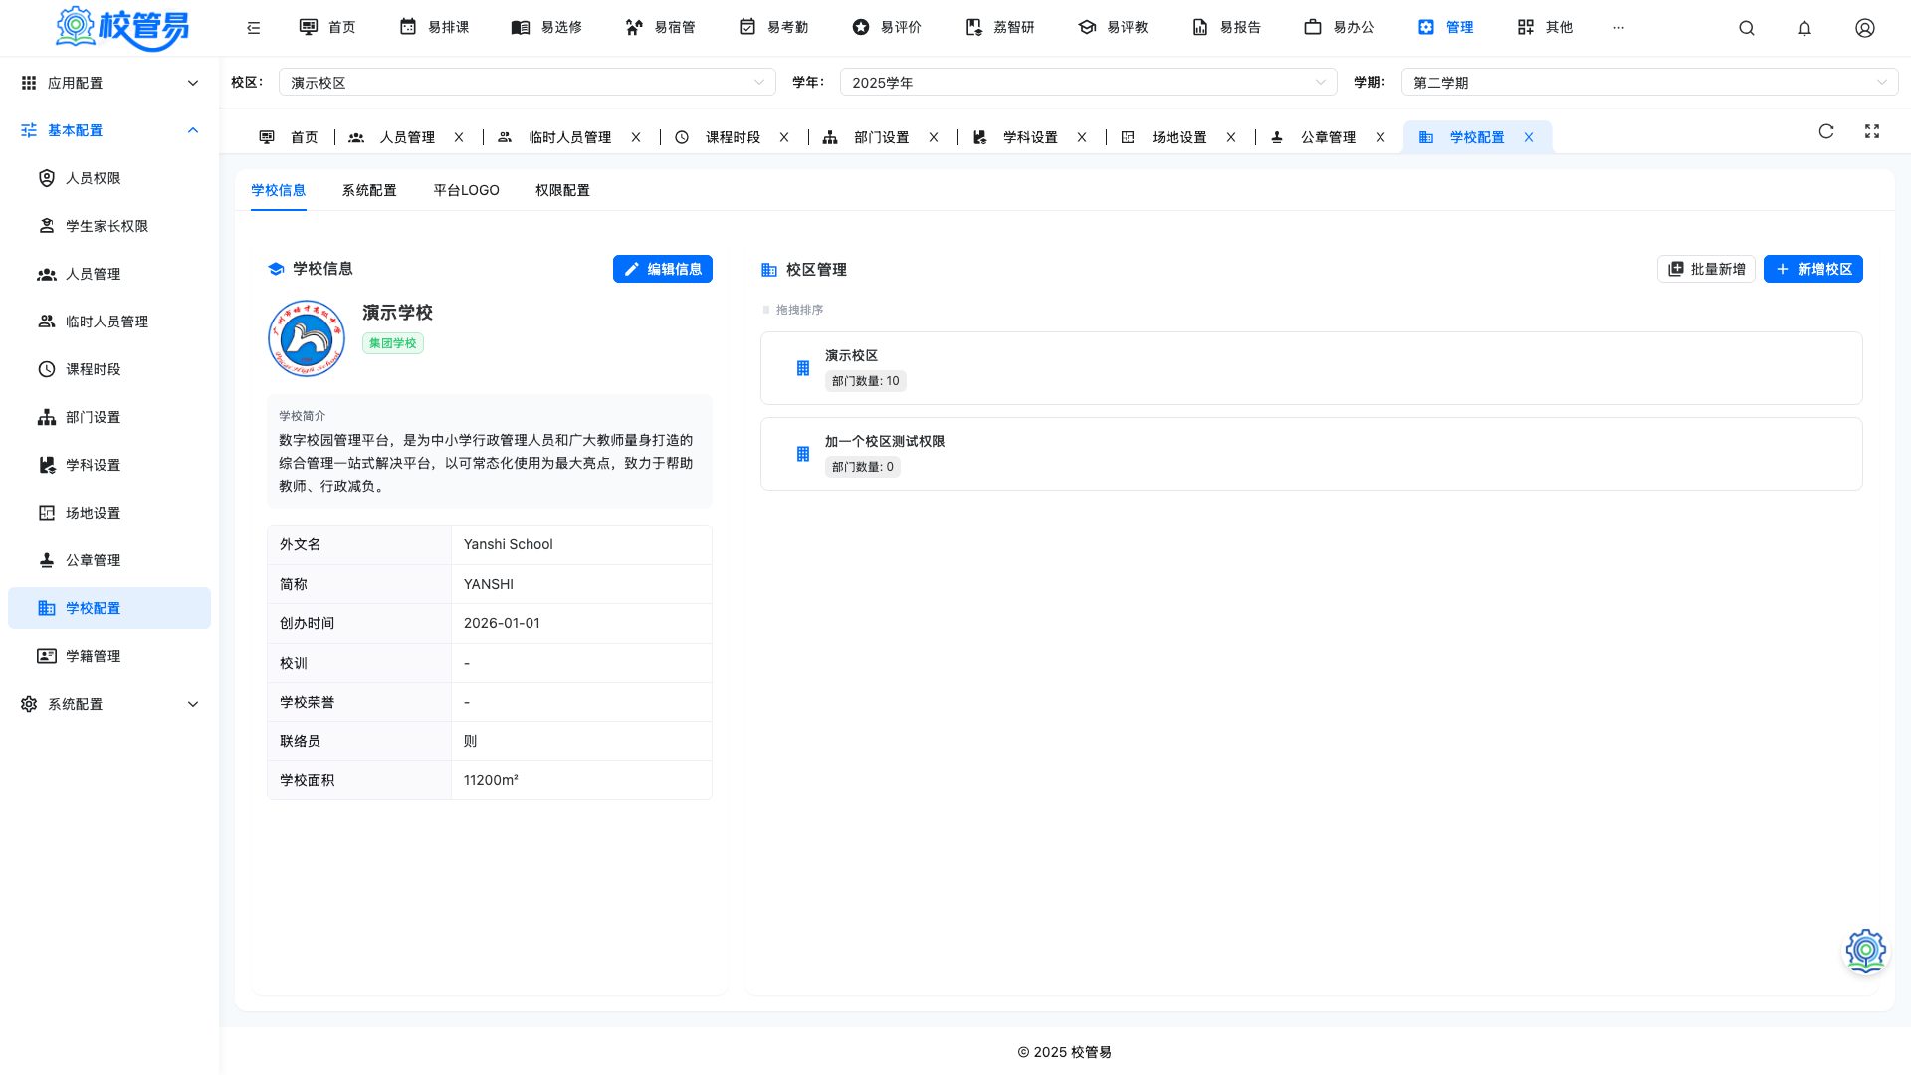The image size is (1911, 1075).
Task: Click the Yanshi School value cell
Action: (581, 544)
